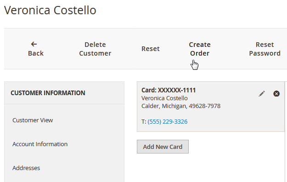This screenshot has width=287, height=182.
Task: Click the Reset button
Action: (x=151, y=49)
